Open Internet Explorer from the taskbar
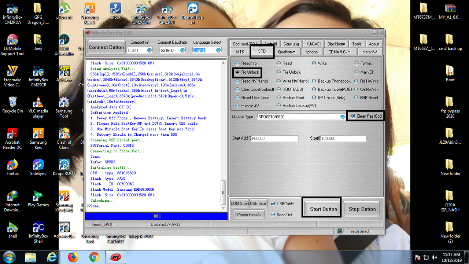 [x=52, y=257]
